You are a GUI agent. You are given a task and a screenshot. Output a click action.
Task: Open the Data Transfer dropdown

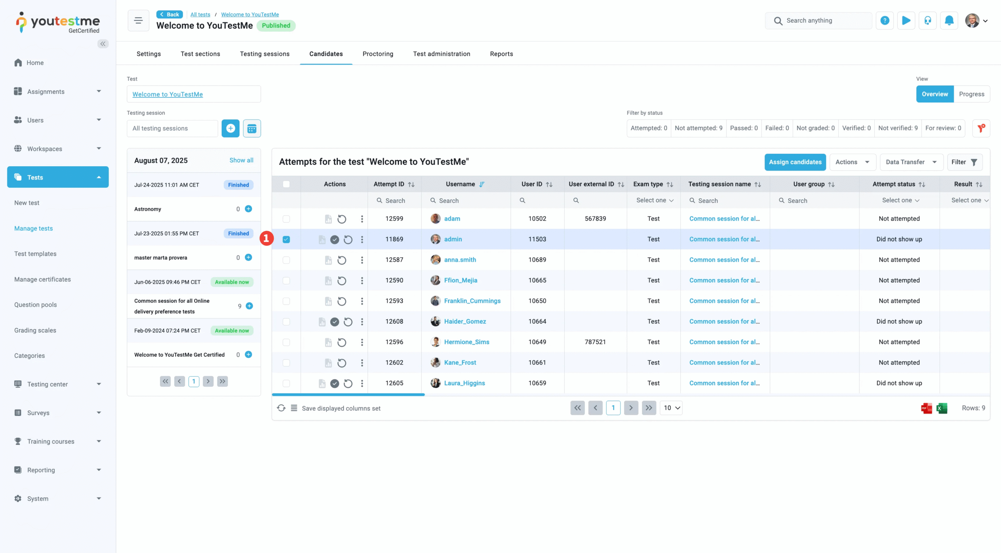[911, 162]
